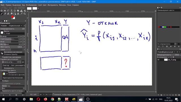Toggle the Развернуть checkbox
181x102 pixels.
[x=3, y=68]
